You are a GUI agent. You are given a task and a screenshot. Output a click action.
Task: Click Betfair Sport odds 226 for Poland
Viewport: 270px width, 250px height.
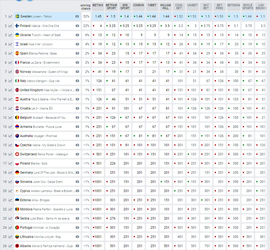(111, 163)
